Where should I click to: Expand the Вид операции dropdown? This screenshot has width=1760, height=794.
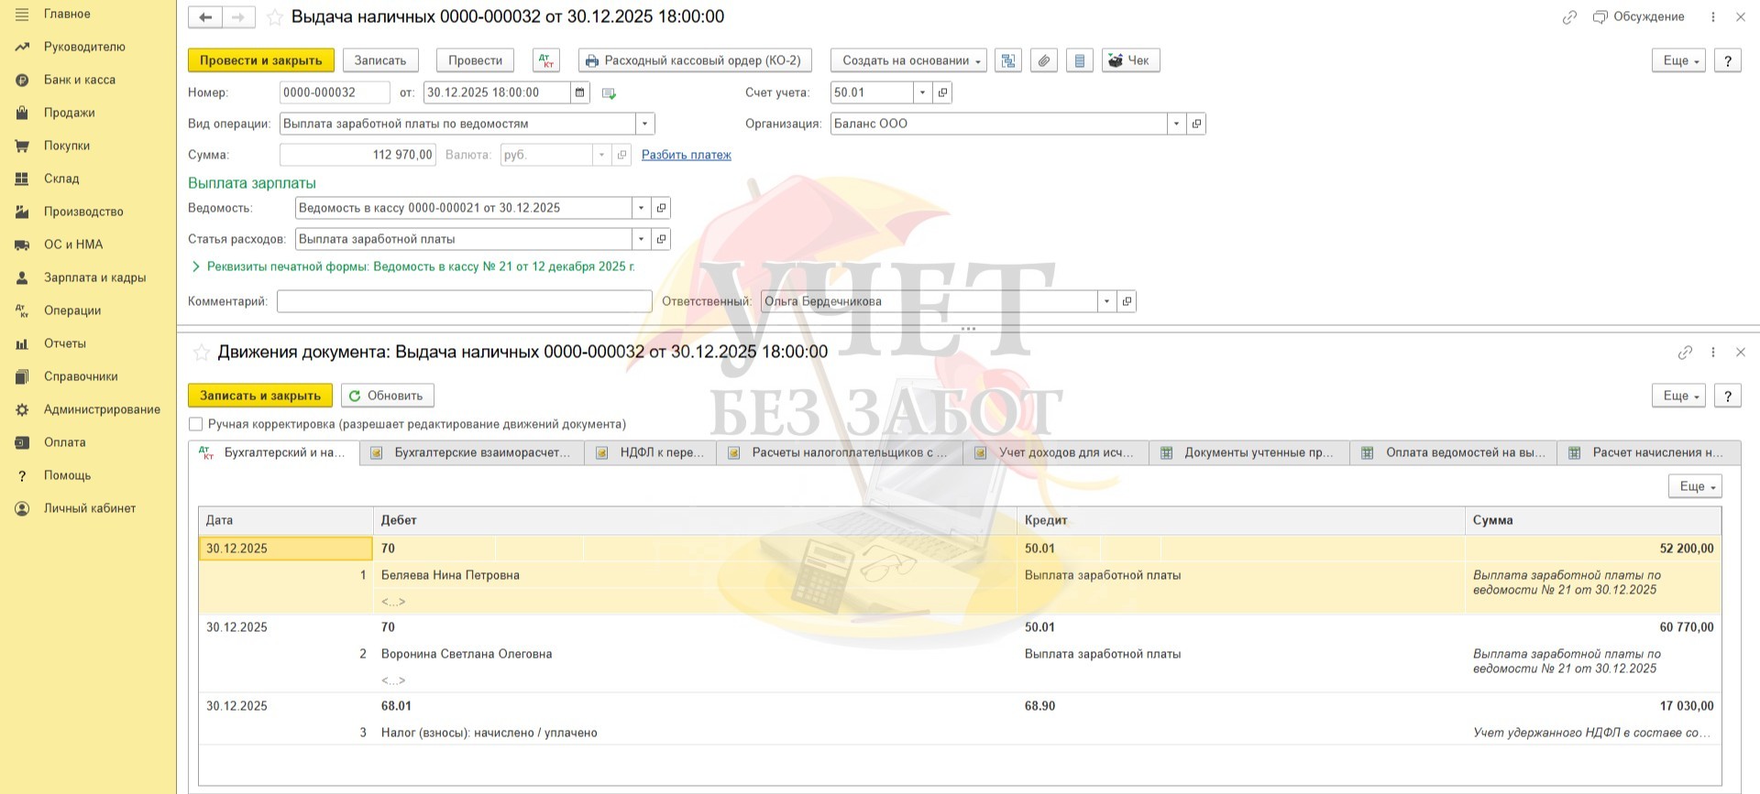[x=644, y=124]
